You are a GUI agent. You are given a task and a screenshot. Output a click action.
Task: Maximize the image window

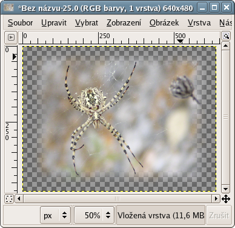click(214, 8)
